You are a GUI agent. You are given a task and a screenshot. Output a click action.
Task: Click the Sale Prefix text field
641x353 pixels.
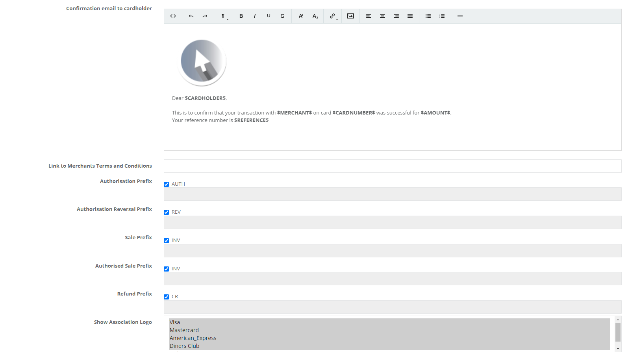393,251
